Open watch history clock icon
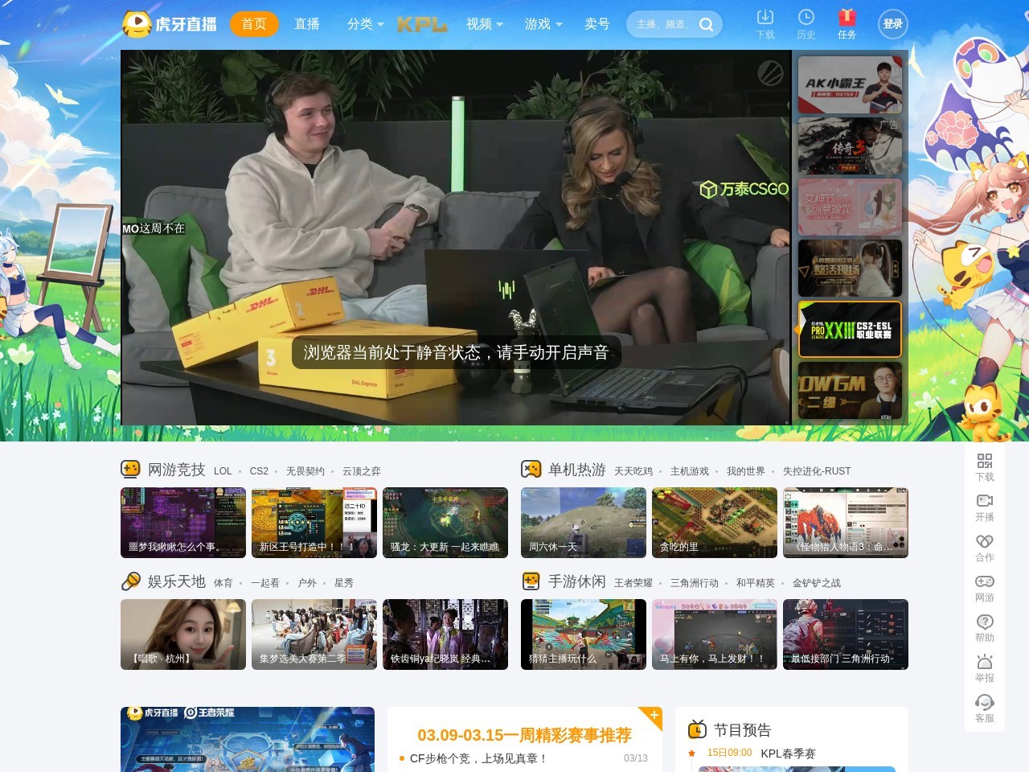Viewport: 1029px width, 772px height. tap(806, 18)
